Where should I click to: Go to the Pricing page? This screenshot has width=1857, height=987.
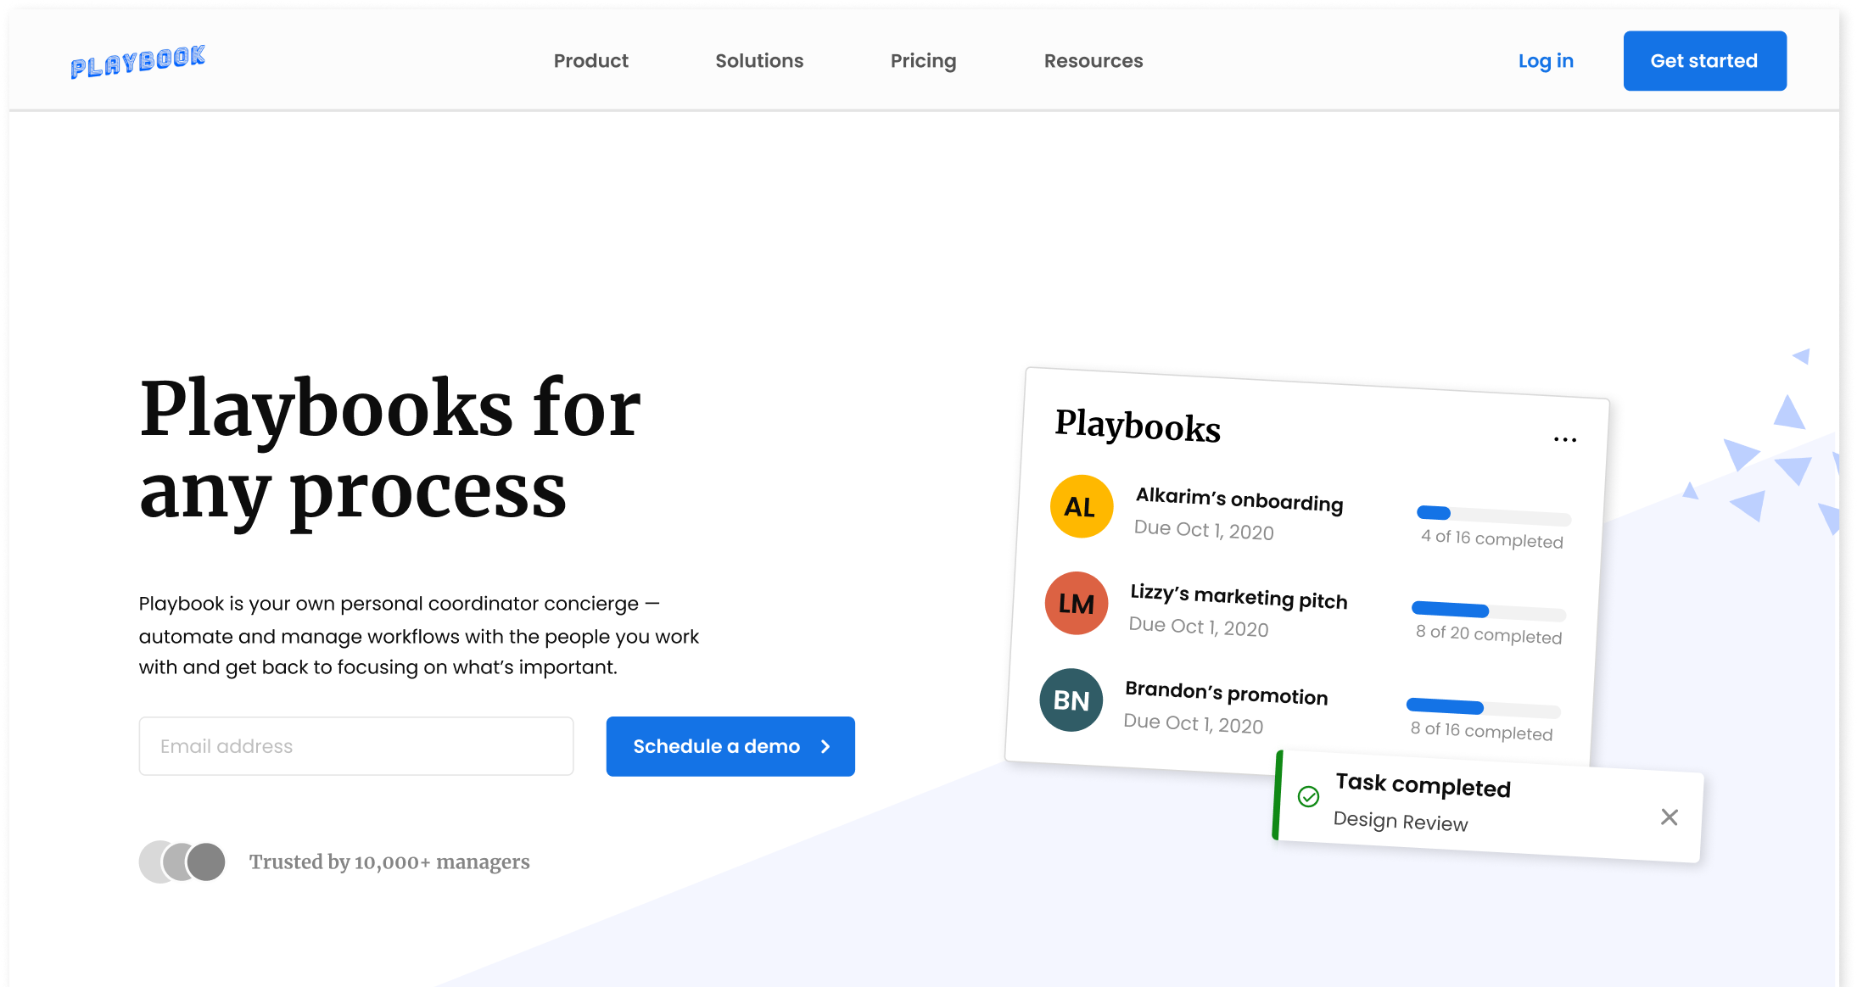click(x=923, y=61)
